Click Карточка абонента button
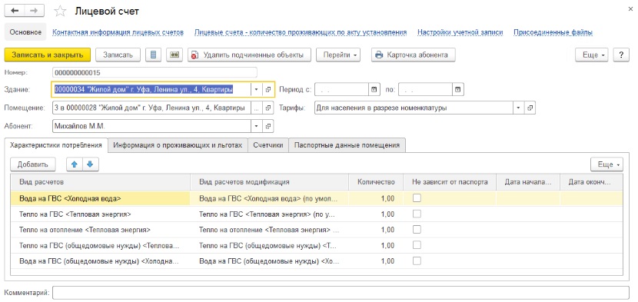 tap(413, 55)
